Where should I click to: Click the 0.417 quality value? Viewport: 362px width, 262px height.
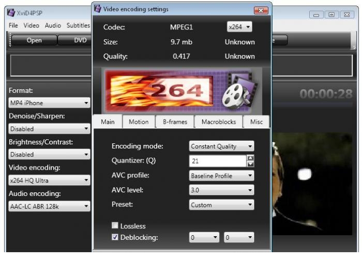pos(182,56)
